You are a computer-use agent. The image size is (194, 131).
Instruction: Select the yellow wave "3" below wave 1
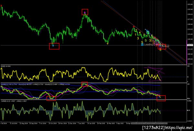point(138,38)
